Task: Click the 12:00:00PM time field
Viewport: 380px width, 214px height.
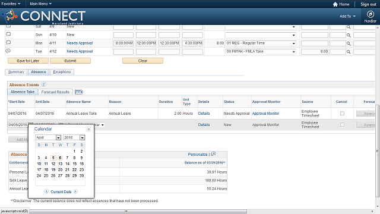Action: [x=146, y=43]
